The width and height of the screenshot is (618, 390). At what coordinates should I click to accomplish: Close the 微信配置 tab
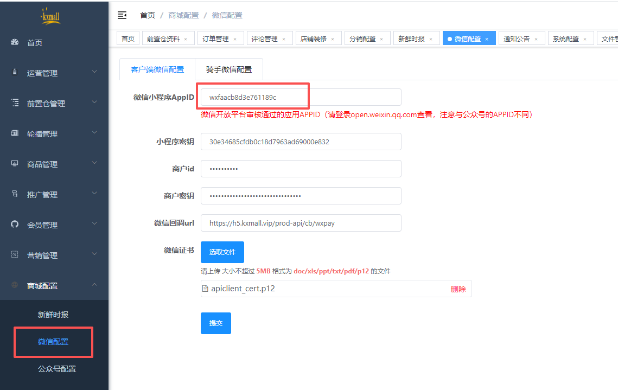pyautogui.click(x=487, y=39)
